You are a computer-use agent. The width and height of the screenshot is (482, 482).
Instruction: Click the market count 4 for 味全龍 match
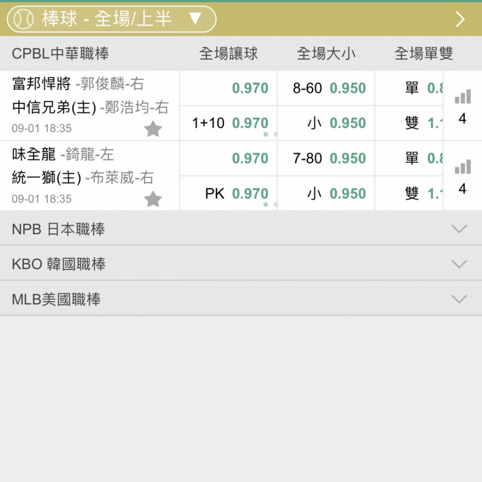coord(463,188)
